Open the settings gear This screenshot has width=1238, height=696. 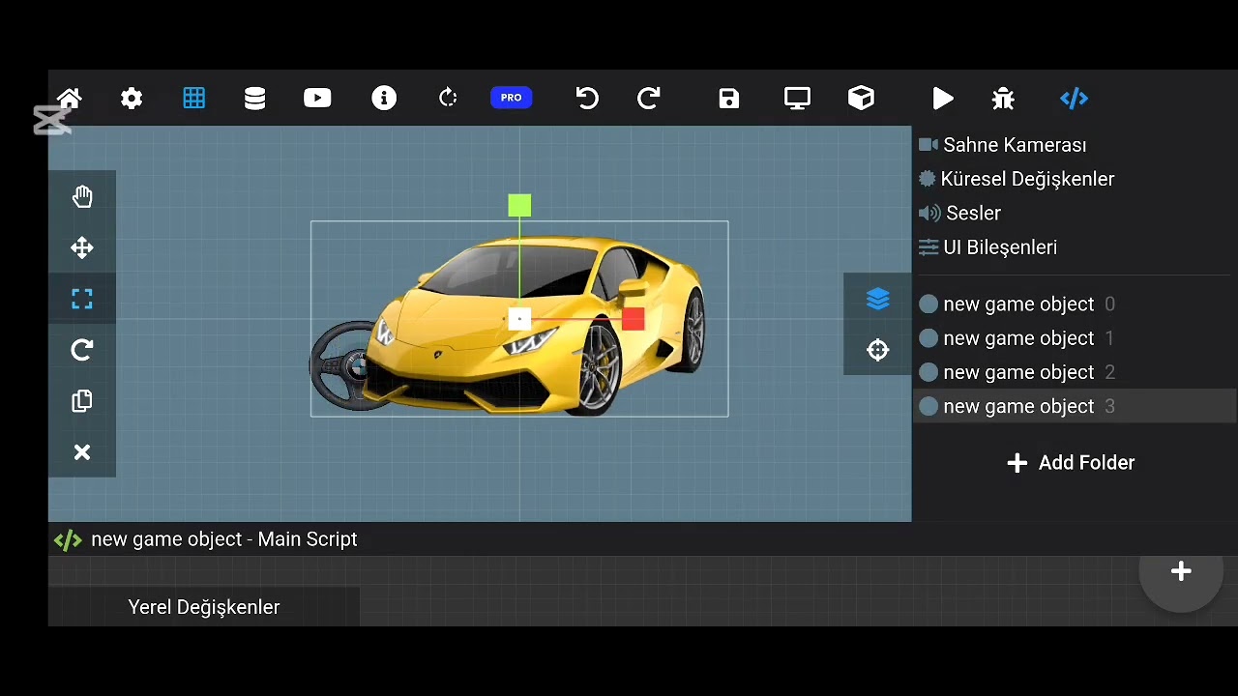pos(132,98)
